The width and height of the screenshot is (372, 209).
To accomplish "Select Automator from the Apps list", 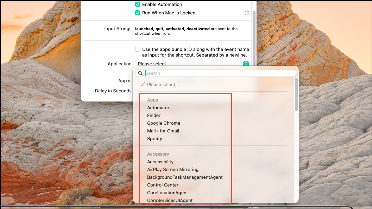I will [158, 107].
